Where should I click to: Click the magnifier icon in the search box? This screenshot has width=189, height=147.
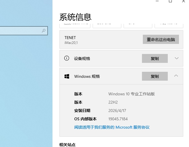tap(44, 31)
